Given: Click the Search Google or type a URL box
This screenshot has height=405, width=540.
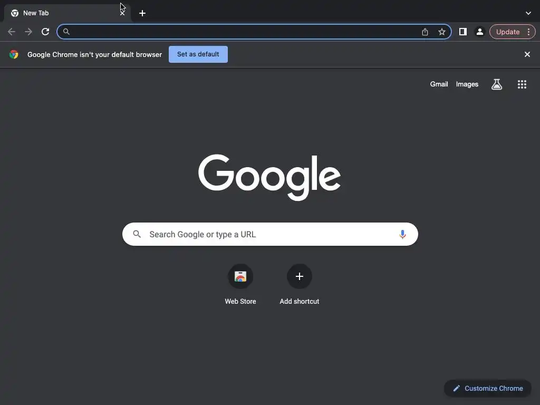Looking at the screenshot, I should (x=270, y=234).
